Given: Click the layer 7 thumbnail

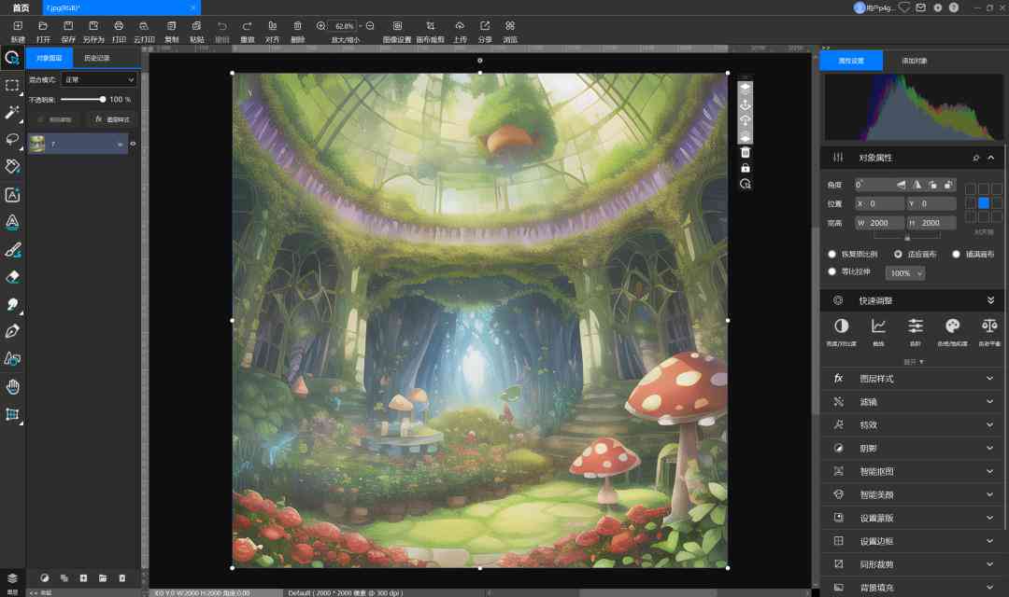Looking at the screenshot, I should click(37, 144).
